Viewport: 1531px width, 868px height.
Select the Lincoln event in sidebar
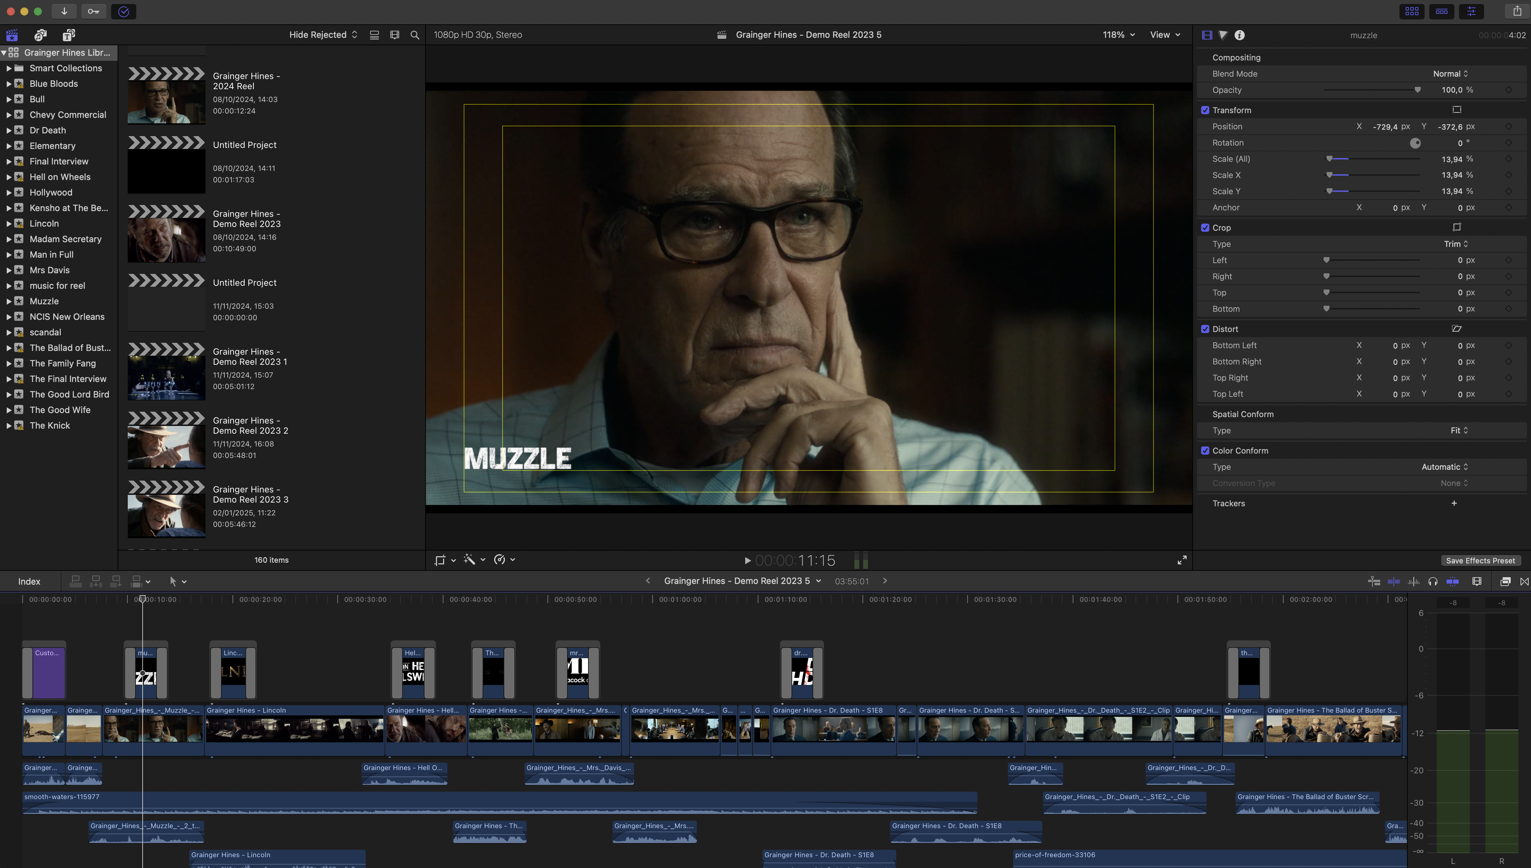[x=44, y=224]
